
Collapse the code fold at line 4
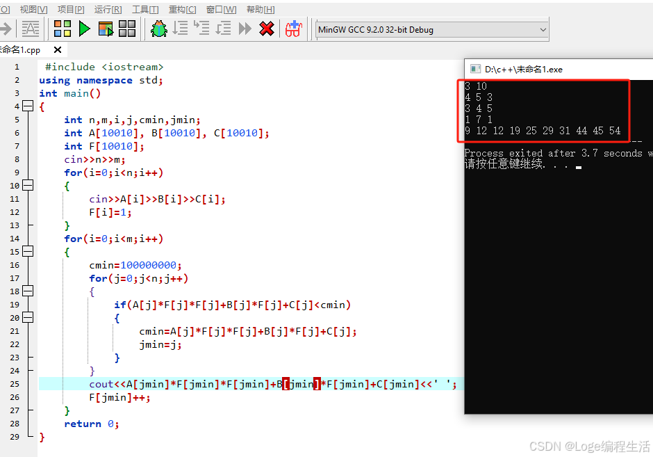(28, 106)
